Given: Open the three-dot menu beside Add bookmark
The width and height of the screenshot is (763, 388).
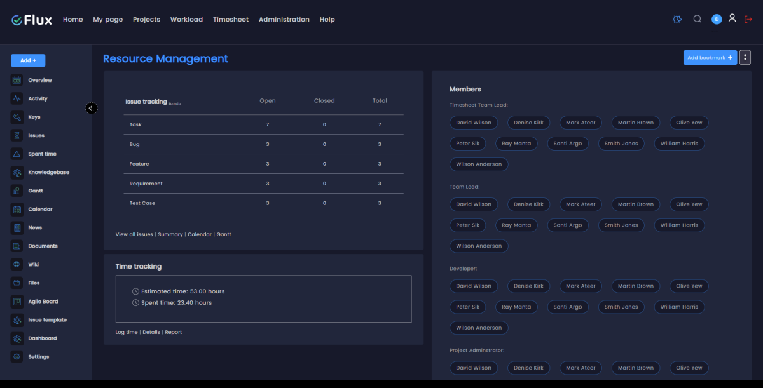Looking at the screenshot, I should tap(745, 57).
